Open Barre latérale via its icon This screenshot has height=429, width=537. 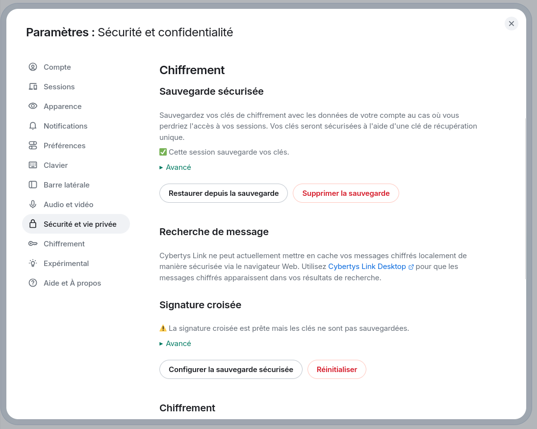(x=32, y=185)
